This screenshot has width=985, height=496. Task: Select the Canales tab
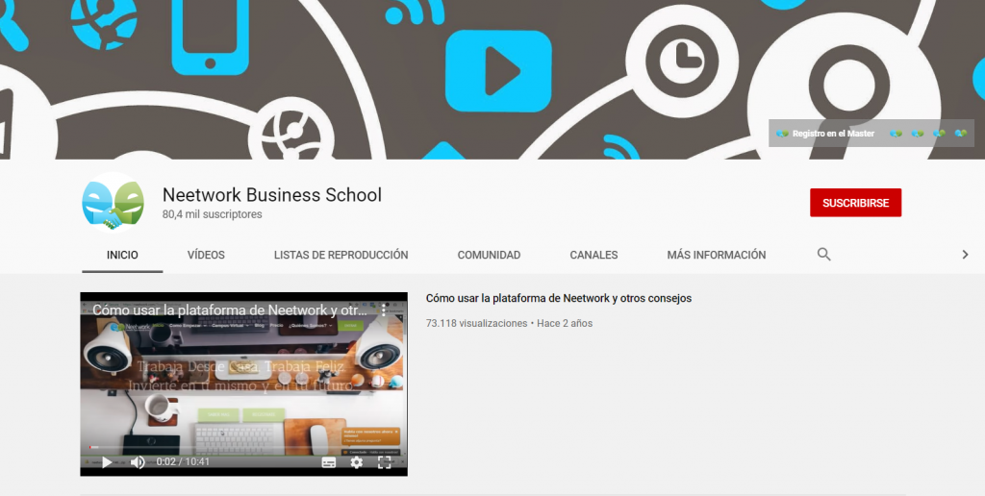594,255
